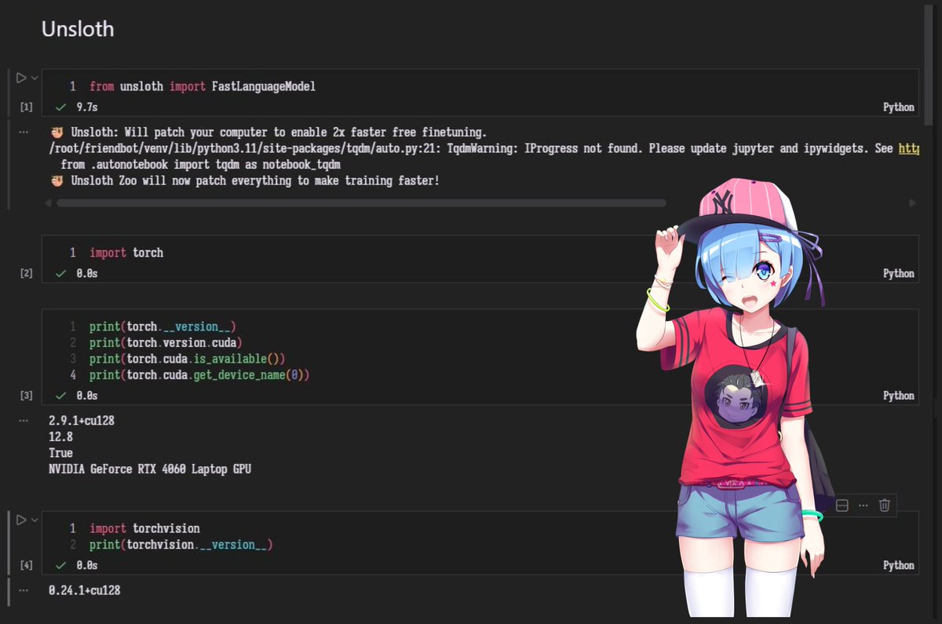Open output actions menu for Unsloth patch output
The width and height of the screenshot is (942, 624).
(23, 132)
